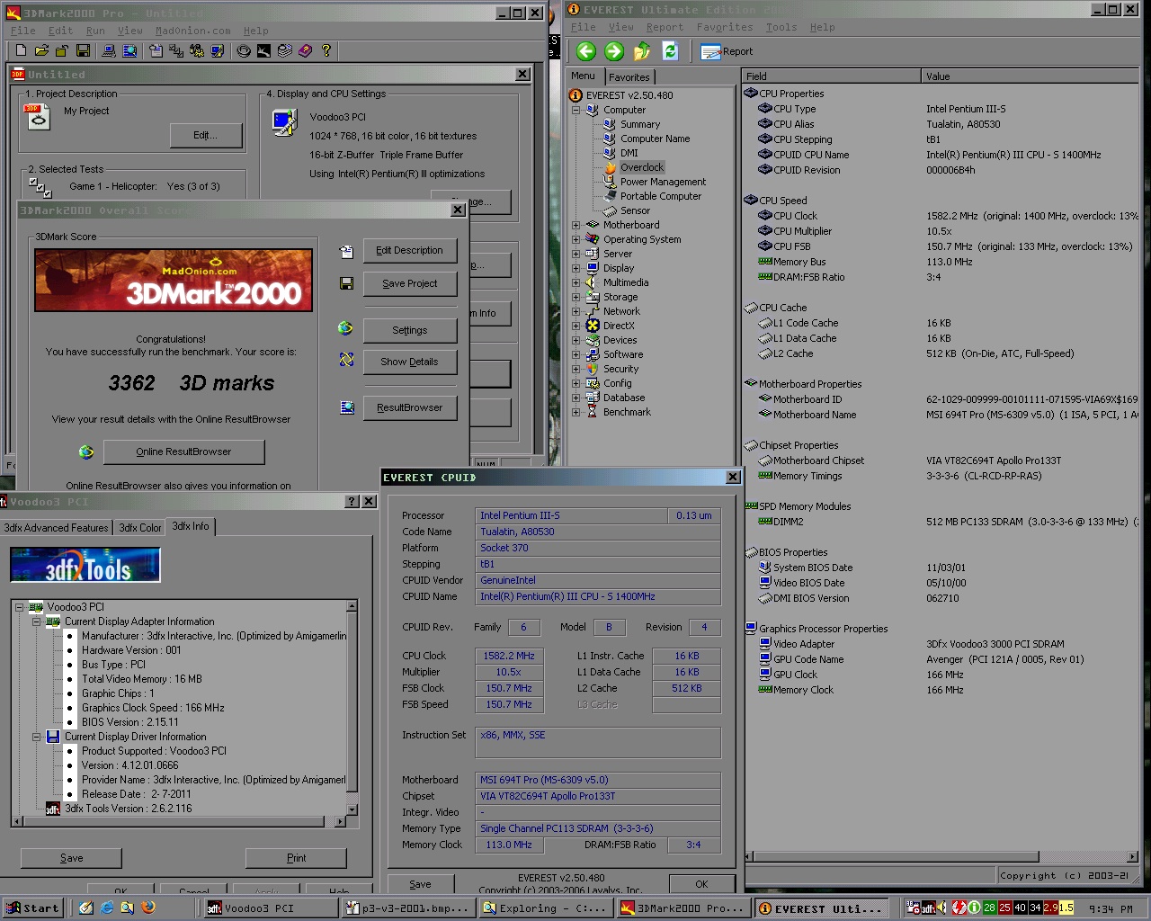Open the MadOnion.com menu in 3DMark2000
Image resolution: width=1151 pixels, height=921 pixels.
[x=192, y=31]
